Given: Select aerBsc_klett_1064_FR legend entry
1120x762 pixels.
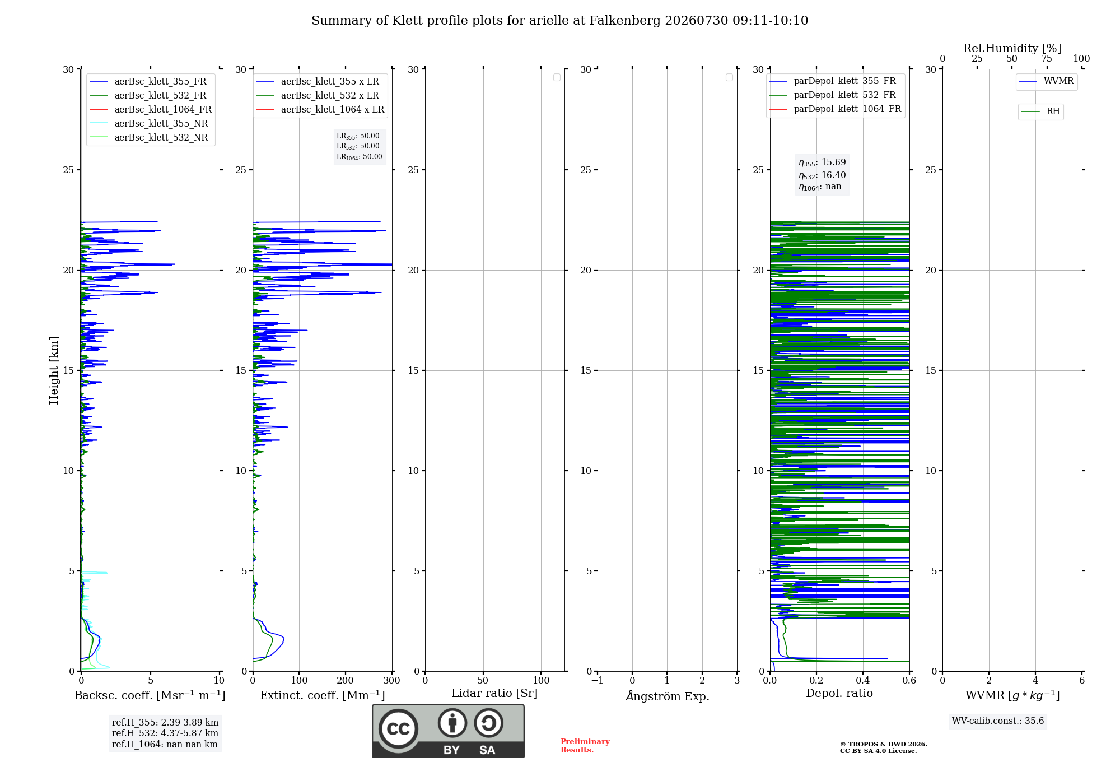Looking at the screenshot, I should point(151,110).
